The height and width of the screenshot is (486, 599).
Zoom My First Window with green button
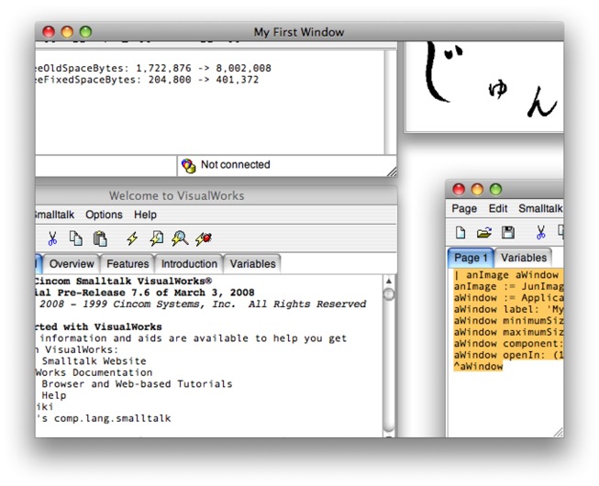[x=85, y=32]
